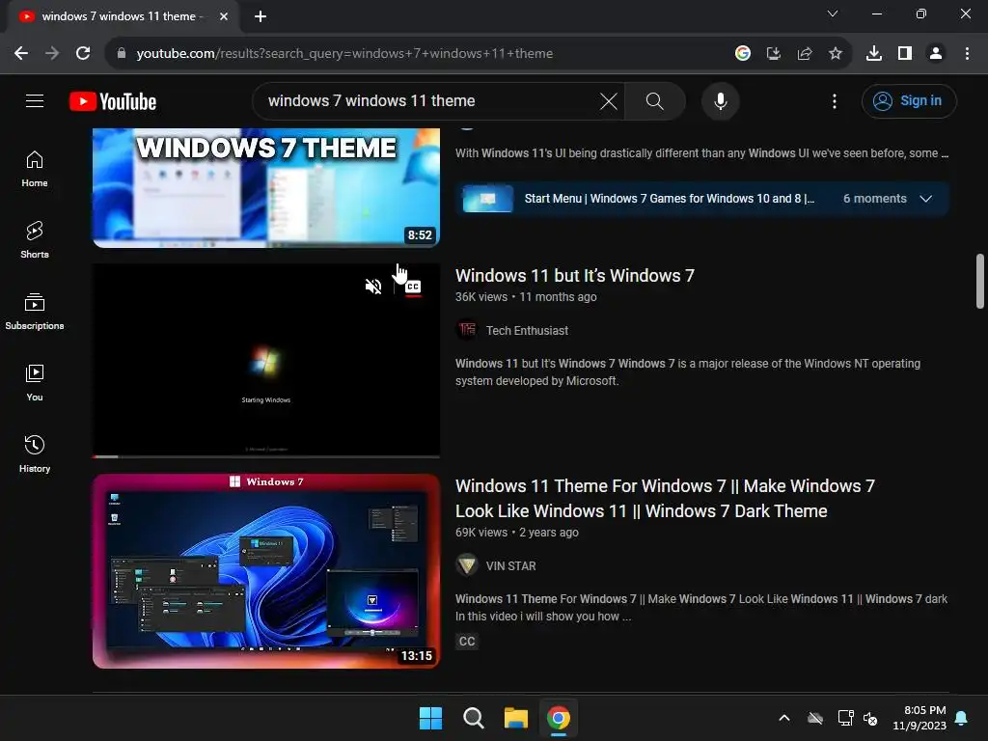988x741 pixels.
Task: Expand the 6 moments chevron
Action: [x=925, y=199]
